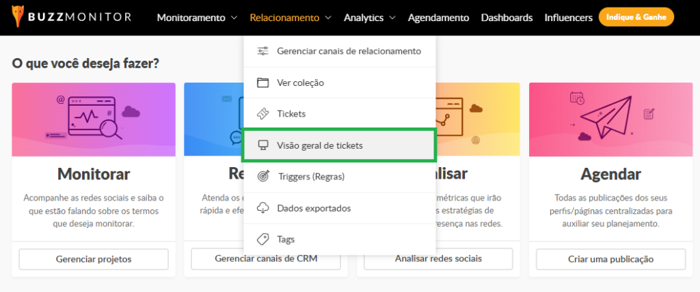Go to Agendamento in top navigation
The height and width of the screenshot is (292, 700).
(438, 18)
